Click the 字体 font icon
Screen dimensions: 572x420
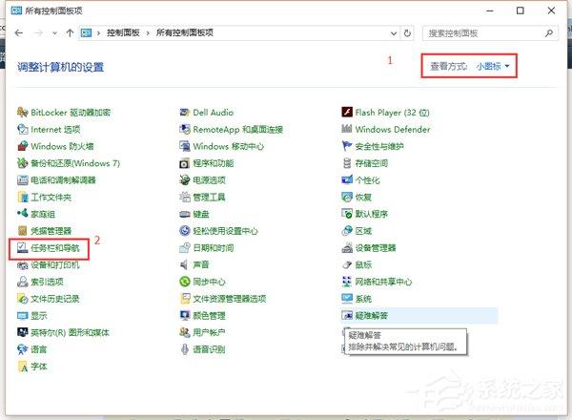point(22,367)
